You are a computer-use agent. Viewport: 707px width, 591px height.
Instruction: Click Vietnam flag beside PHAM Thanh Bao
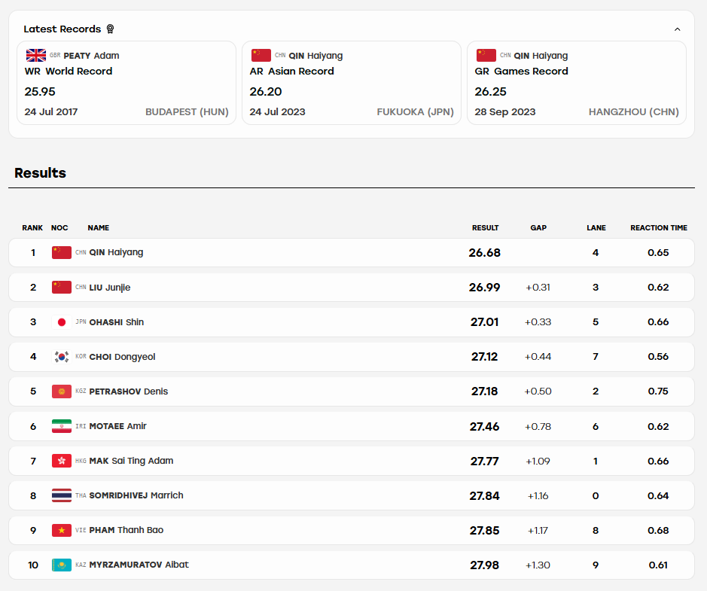62,531
